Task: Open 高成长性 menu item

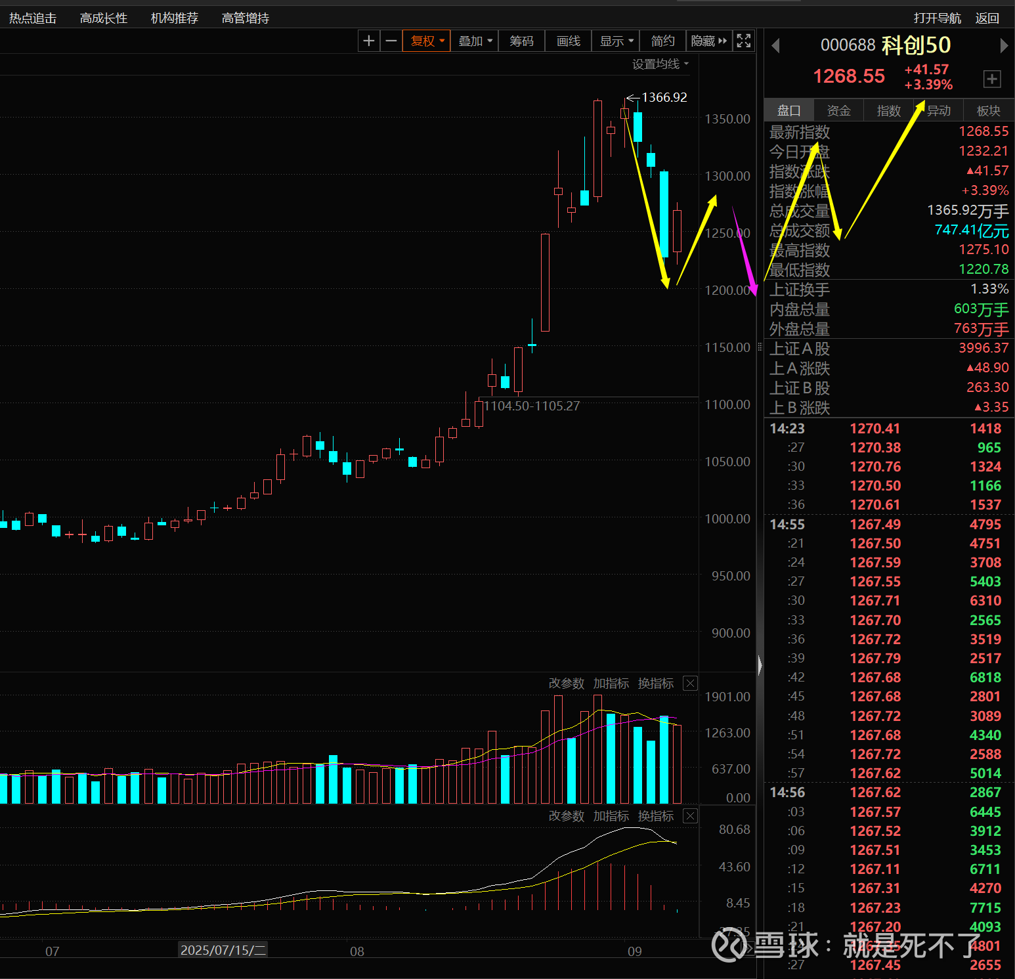Action: (x=104, y=18)
